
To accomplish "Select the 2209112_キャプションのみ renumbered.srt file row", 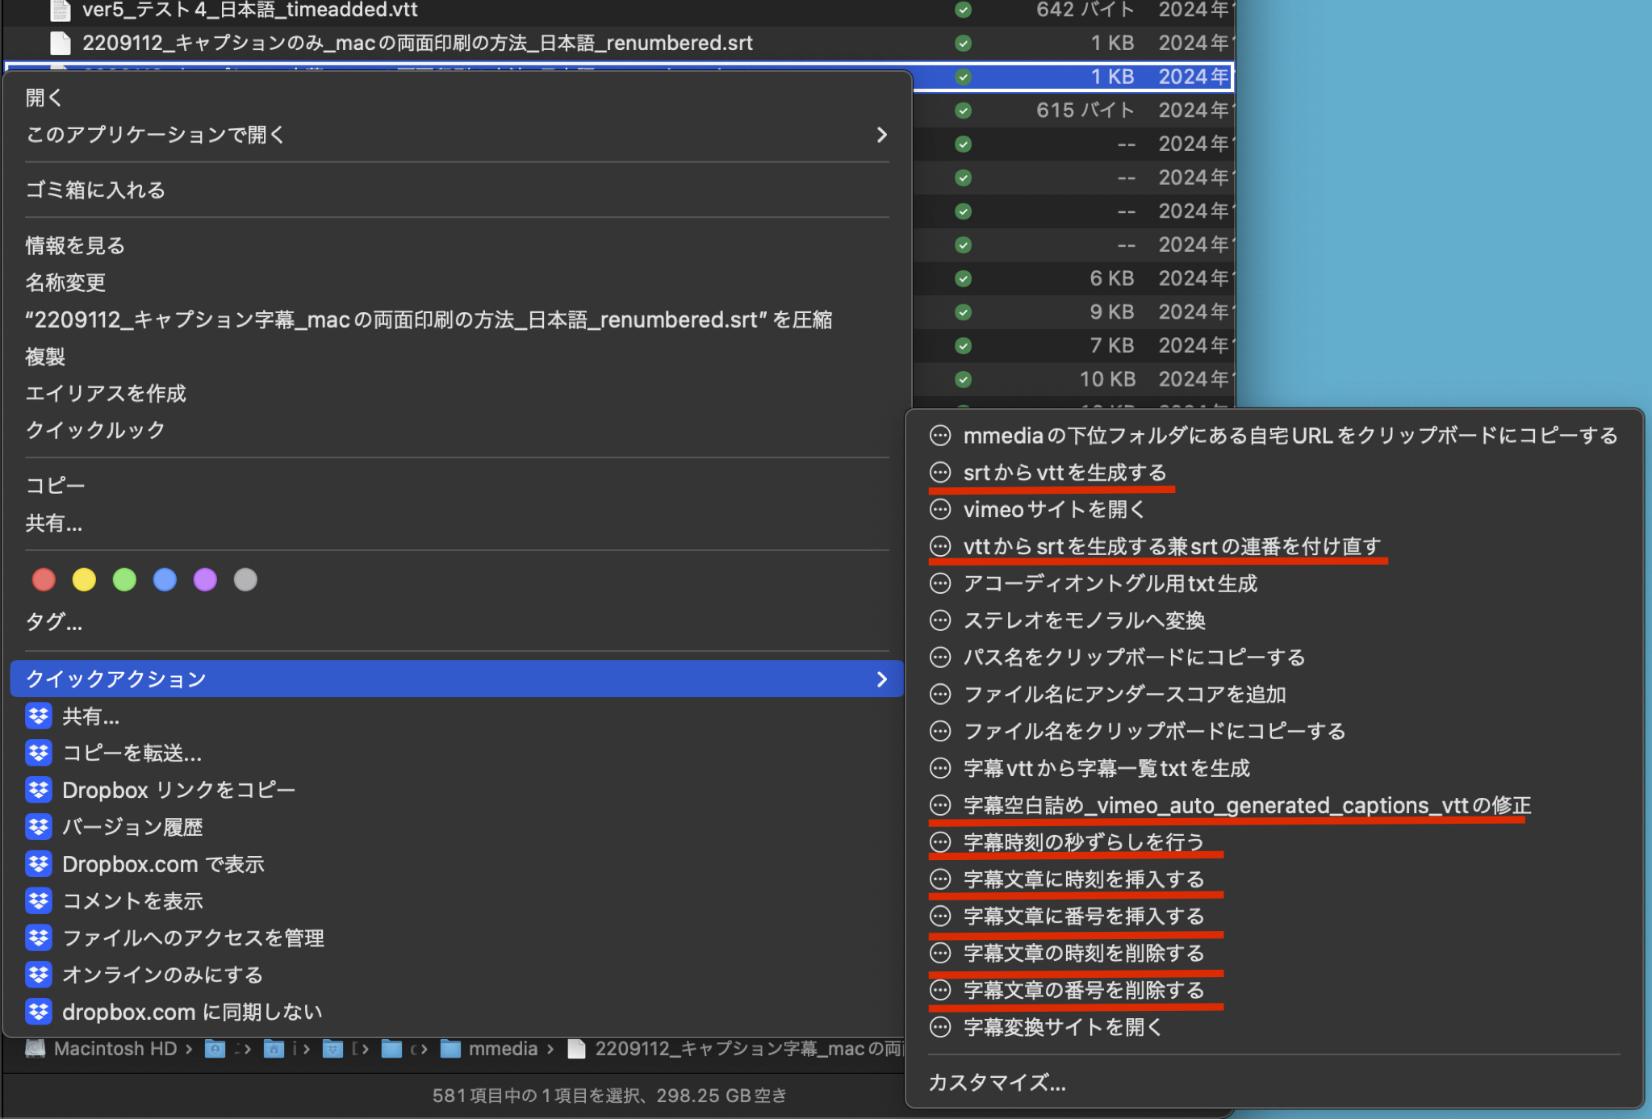I will click(x=417, y=44).
